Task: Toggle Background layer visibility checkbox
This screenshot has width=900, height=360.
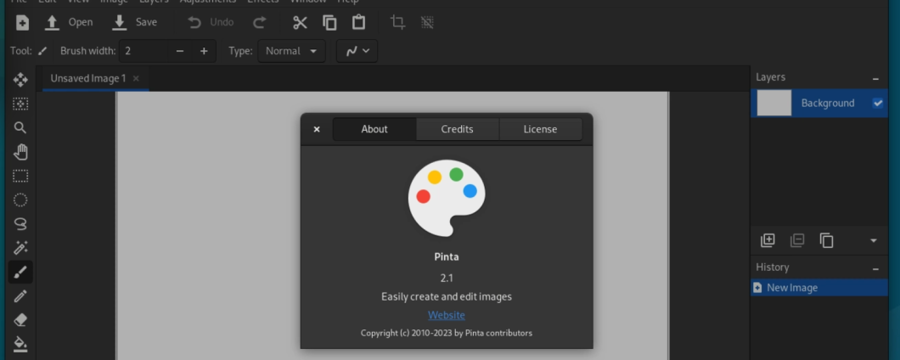Action: click(x=878, y=103)
